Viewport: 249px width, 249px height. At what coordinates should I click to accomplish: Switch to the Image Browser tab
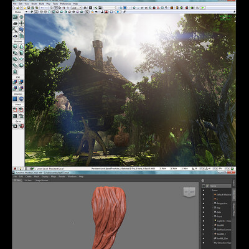42,181
